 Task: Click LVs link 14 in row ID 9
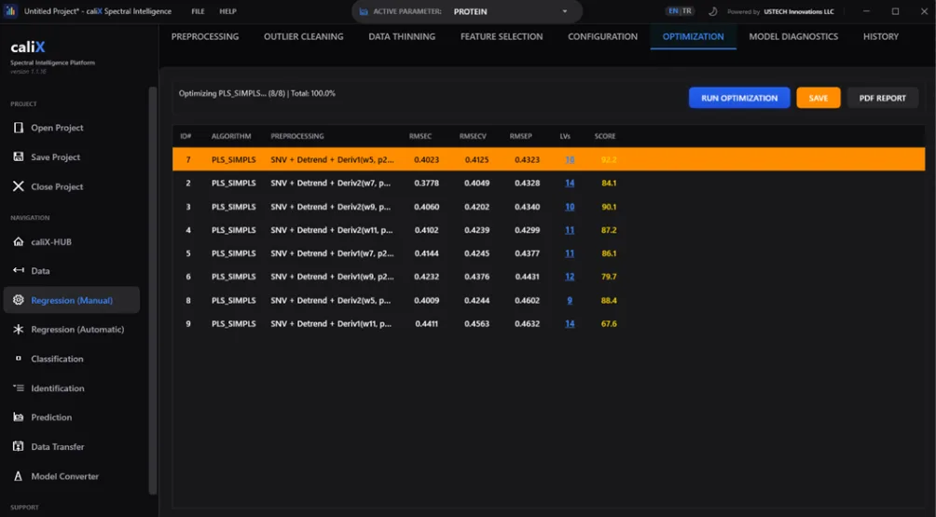(x=570, y=324)
